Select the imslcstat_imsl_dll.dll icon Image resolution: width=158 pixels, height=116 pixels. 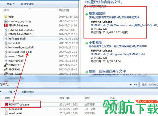click(x=6, y=52)
